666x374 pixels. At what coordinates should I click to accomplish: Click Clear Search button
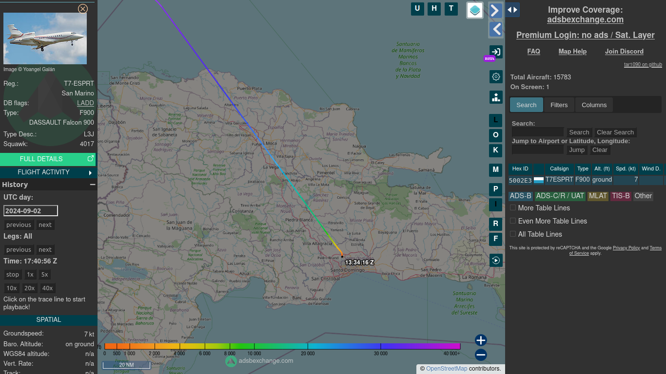[x=615, y=132]
